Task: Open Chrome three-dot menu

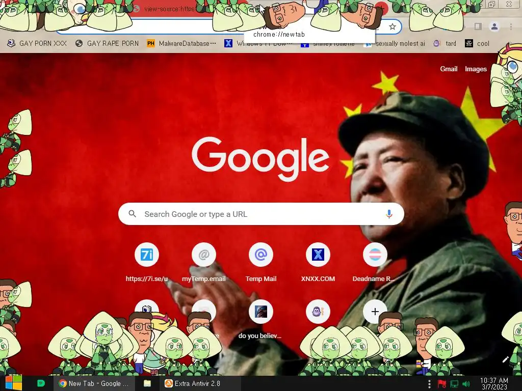Action: (x=511, y=26)
